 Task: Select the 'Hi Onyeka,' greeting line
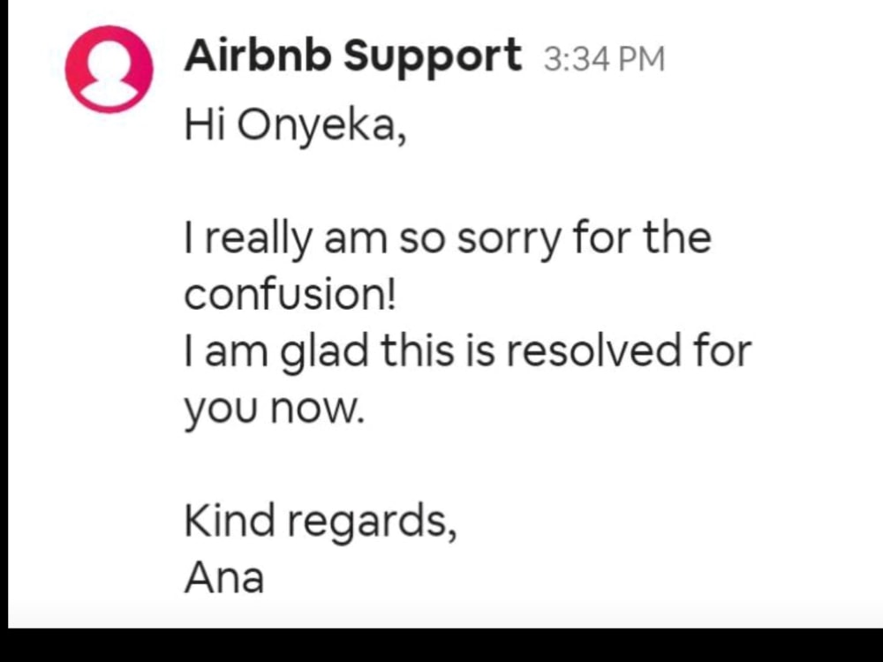point(295,126)
